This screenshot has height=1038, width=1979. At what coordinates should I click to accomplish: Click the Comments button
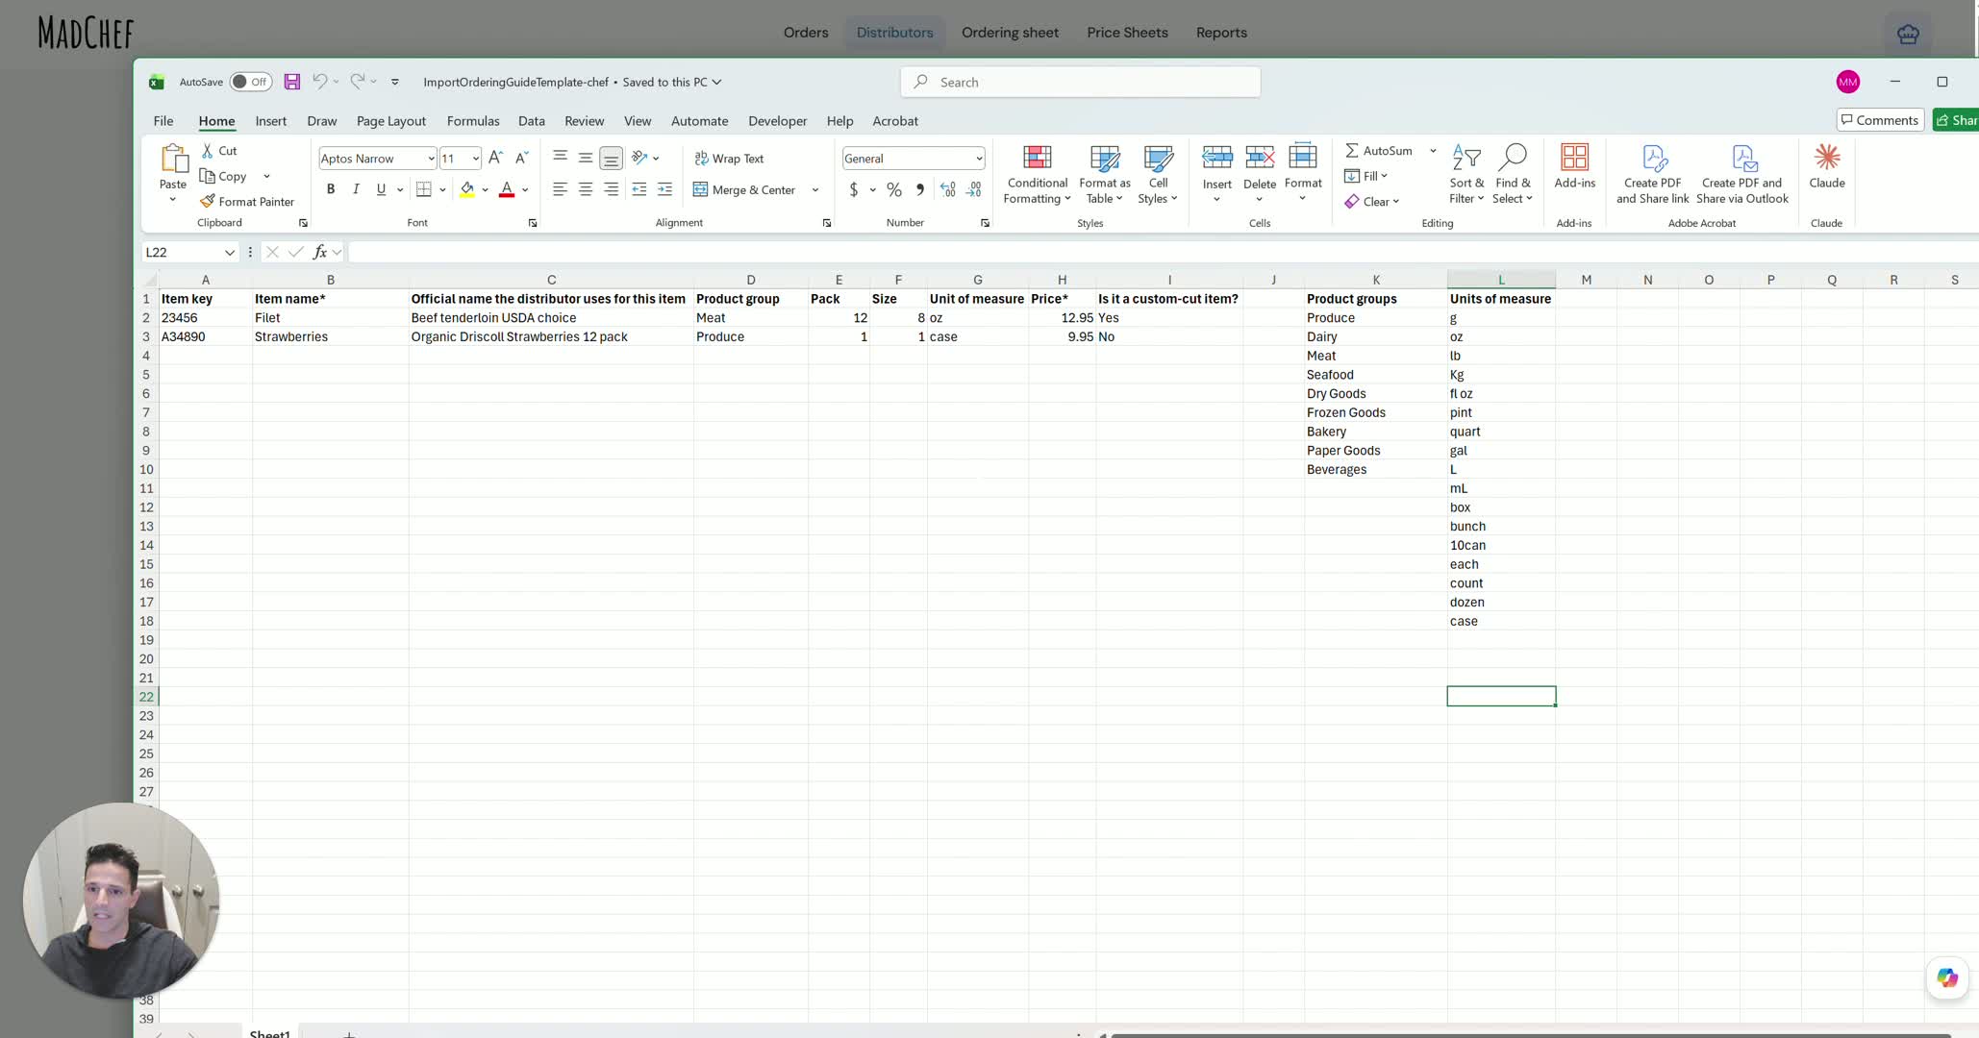click(1879, 120)
